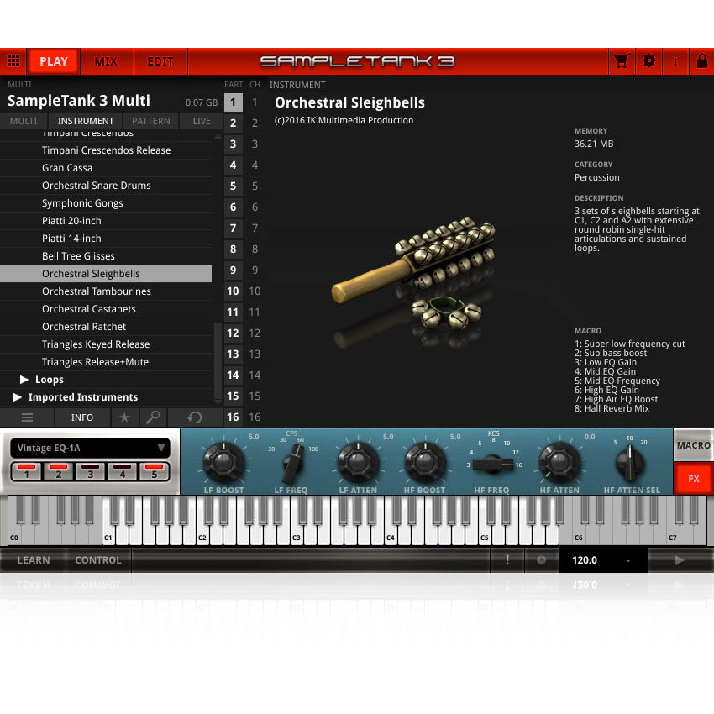Viewport: 714px width, 714px height.
Task: Open the shopping cart store icon
Action: pyautogui.click(x=622, y=61)
